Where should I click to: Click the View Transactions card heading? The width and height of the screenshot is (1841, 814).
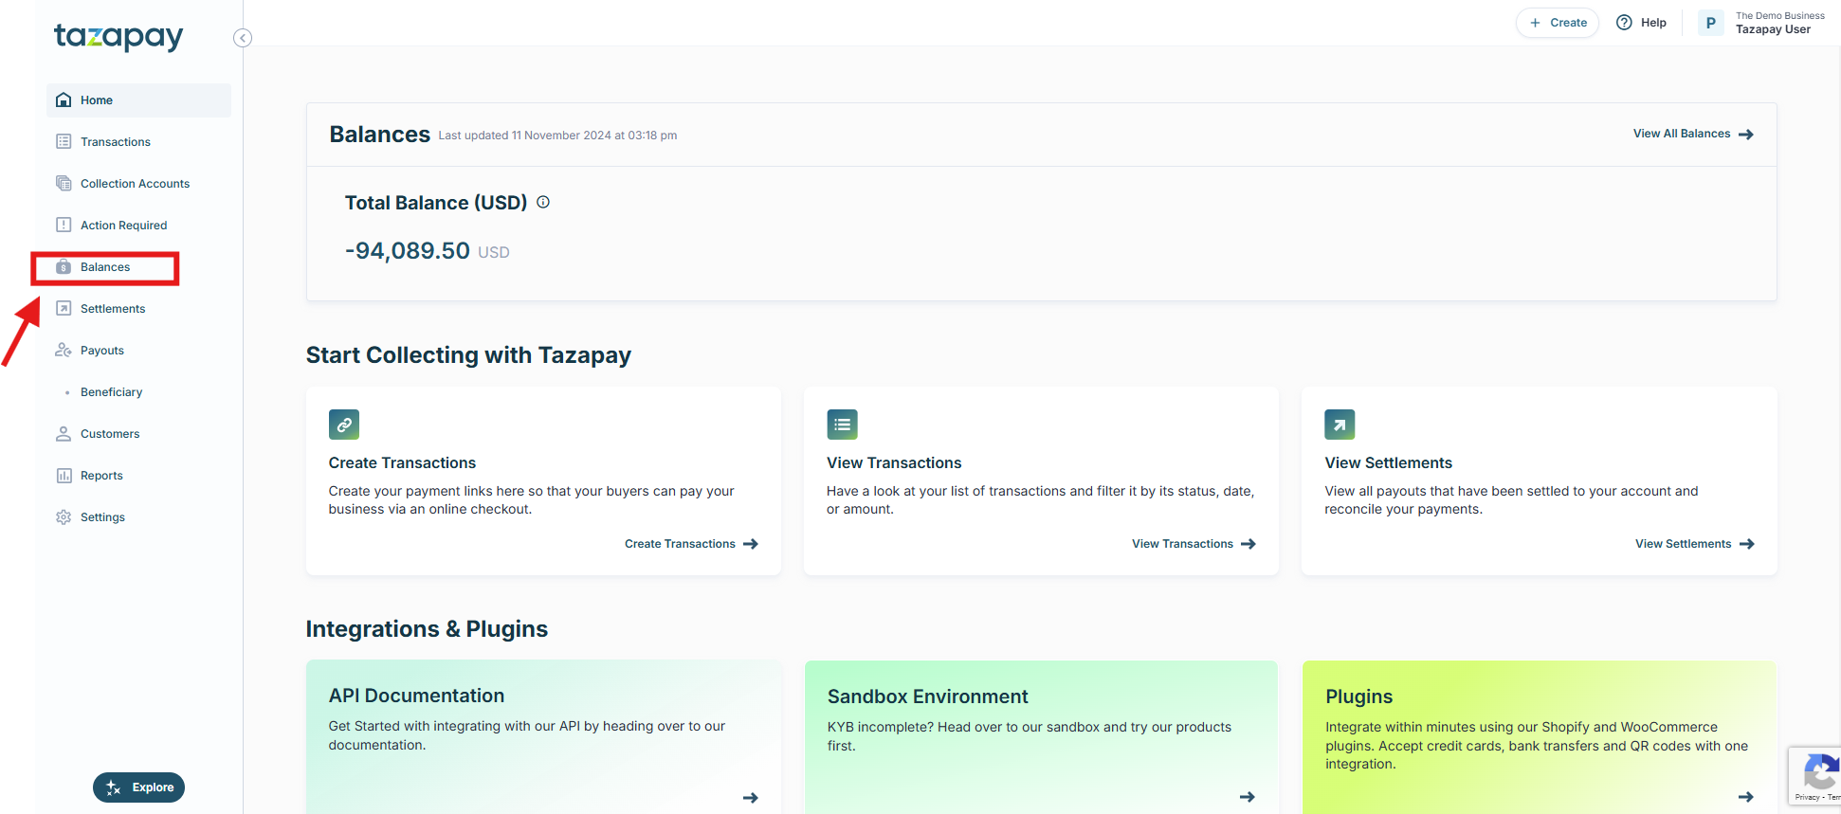894,462
